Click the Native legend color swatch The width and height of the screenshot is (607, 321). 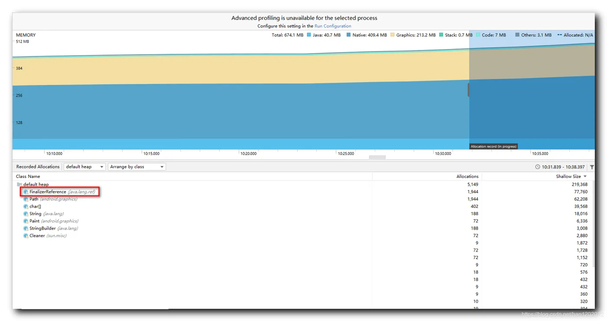click(x=349, y=35)
